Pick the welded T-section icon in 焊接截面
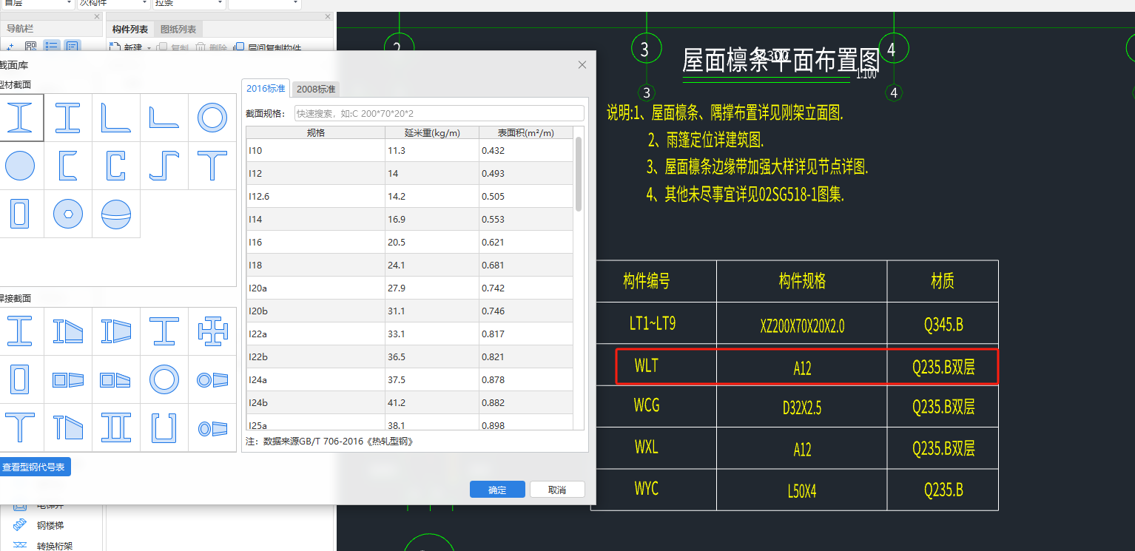The image size is (1135, 551). (x=20, y=427)
